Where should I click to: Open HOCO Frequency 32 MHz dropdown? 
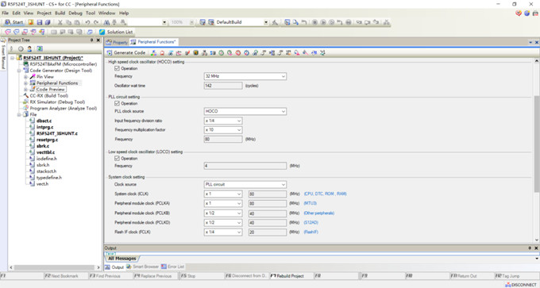[245, 76]
